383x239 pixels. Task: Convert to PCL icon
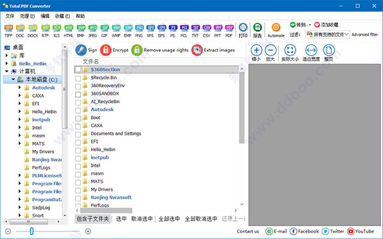(184, 31)
